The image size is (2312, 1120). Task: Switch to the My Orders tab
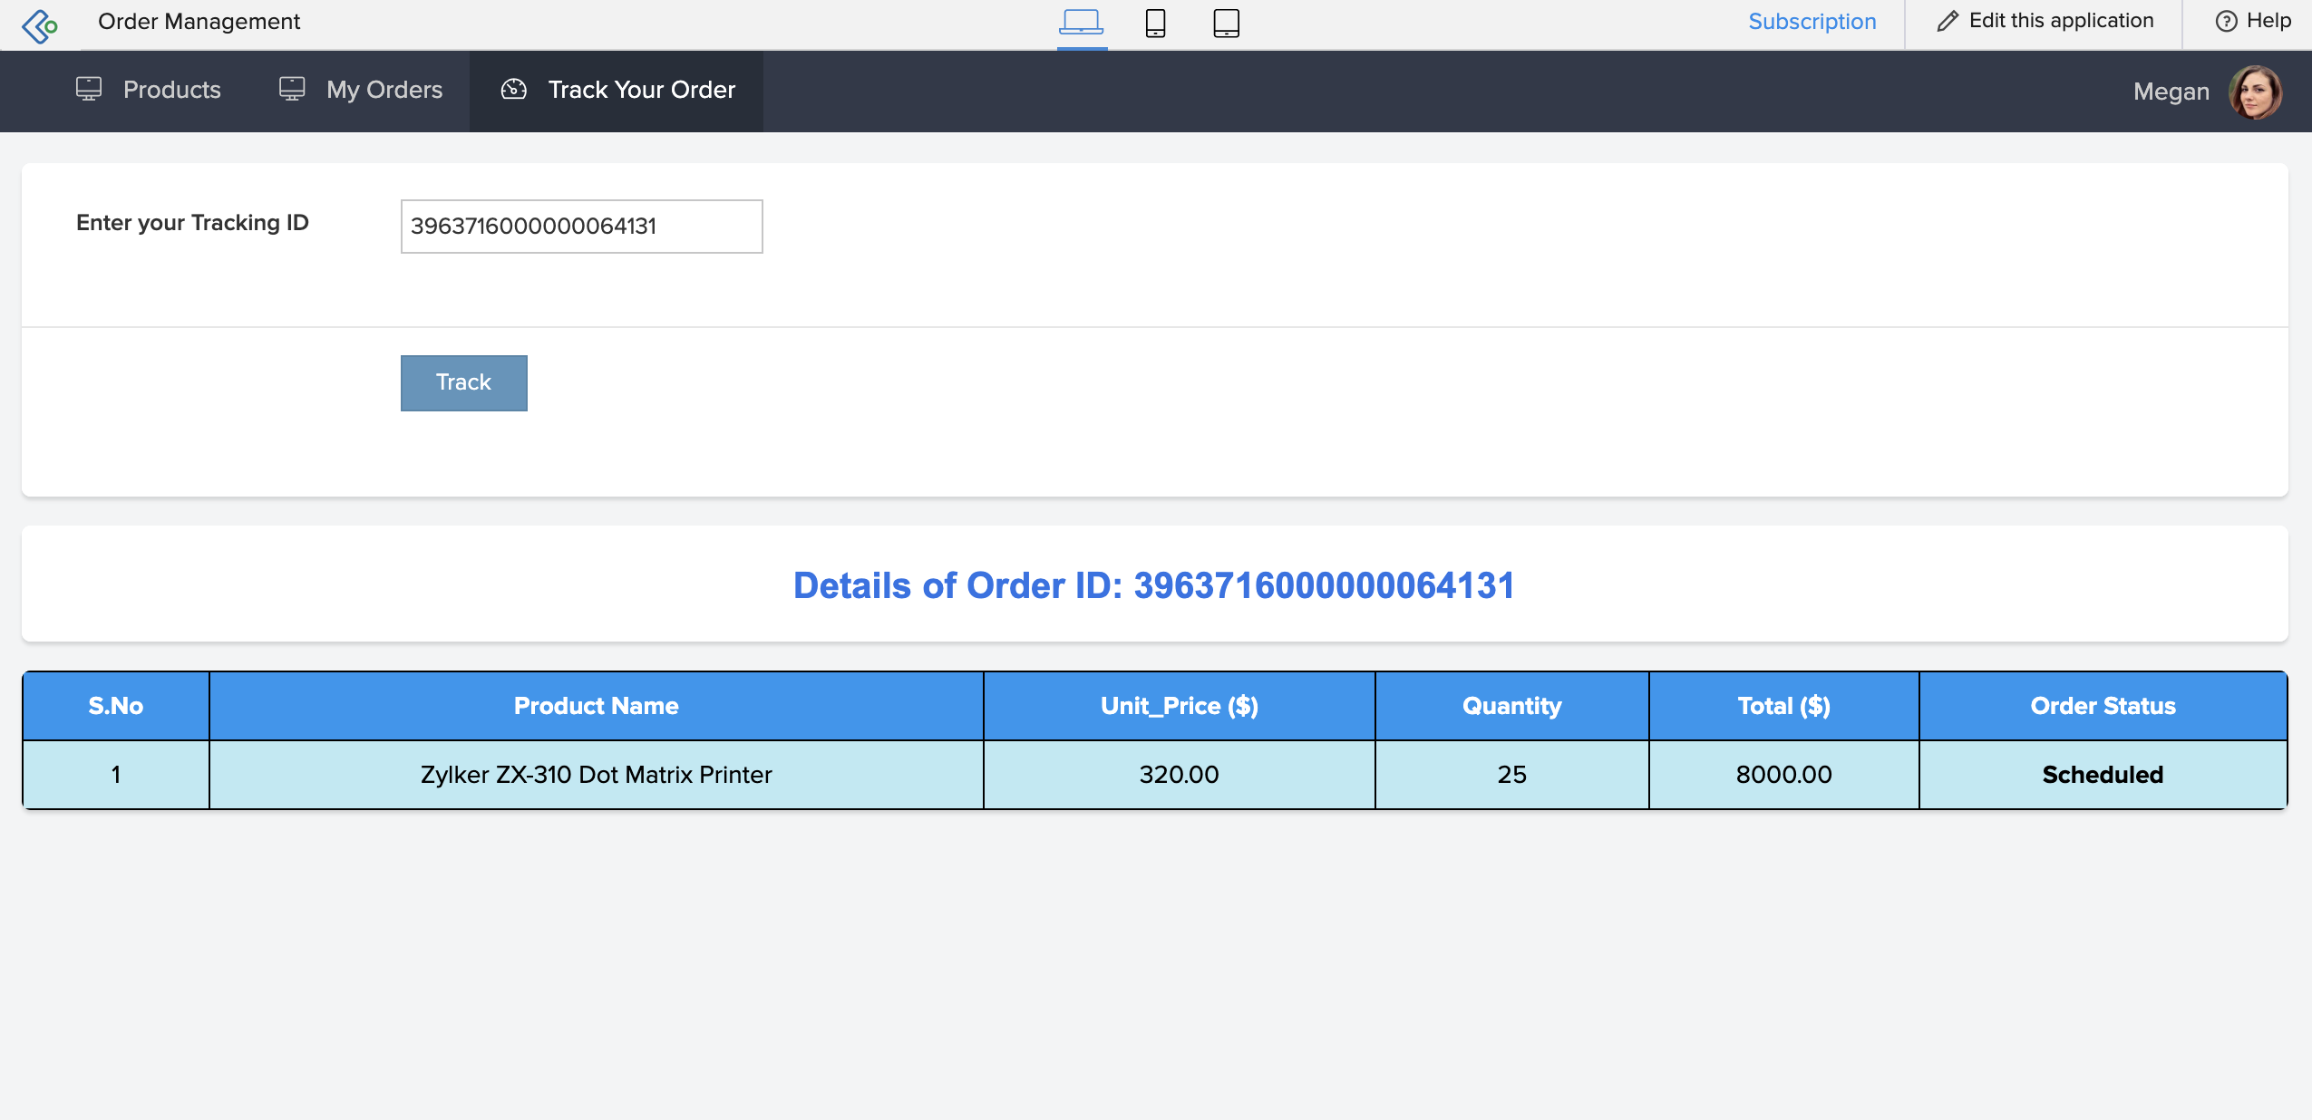click(x=384, y=89)
